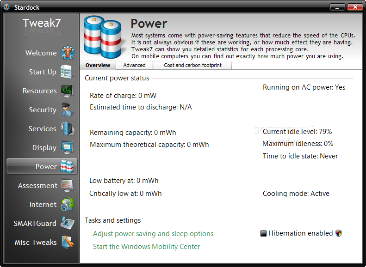Select the Security officer icon
The image size is (366, 267).
click(x=67, y=109)
